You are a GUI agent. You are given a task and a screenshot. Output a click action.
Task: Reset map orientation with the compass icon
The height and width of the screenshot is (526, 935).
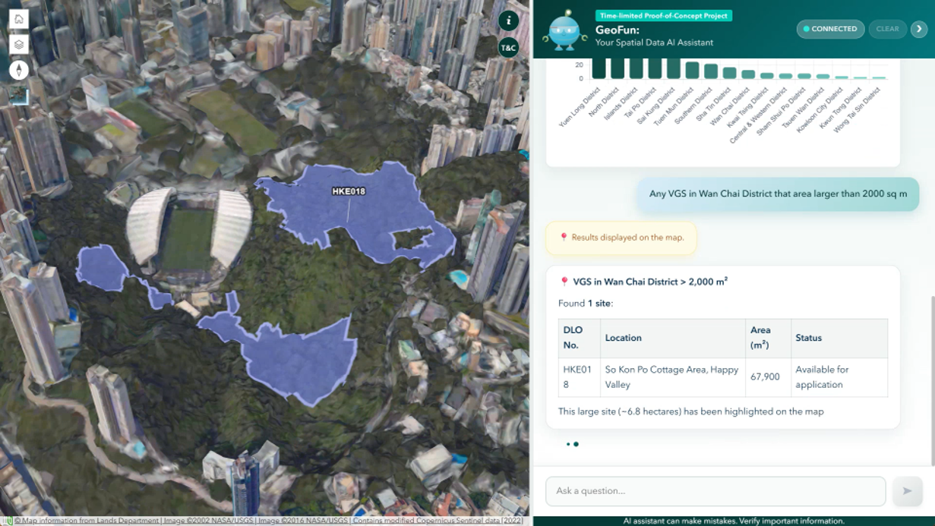click(19, 70)
